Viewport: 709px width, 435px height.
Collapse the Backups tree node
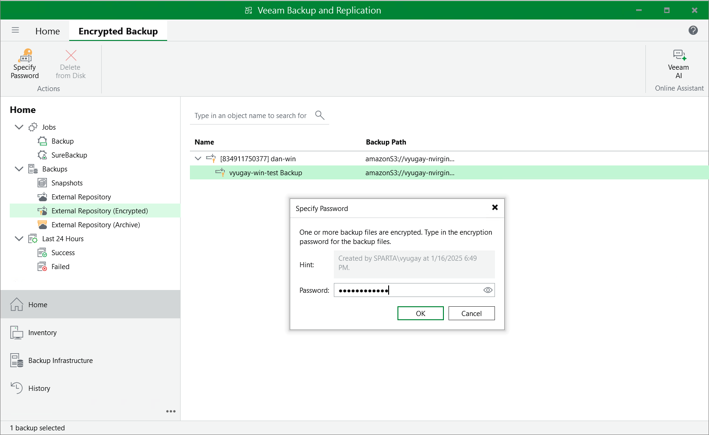(19, 169)
